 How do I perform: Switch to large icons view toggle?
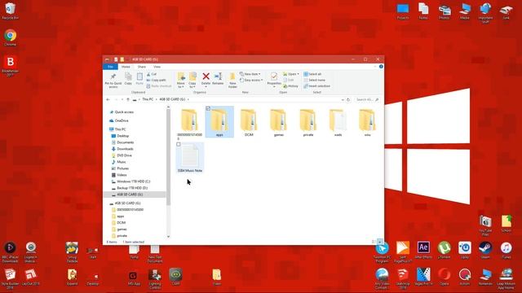[x=380, y=242]
